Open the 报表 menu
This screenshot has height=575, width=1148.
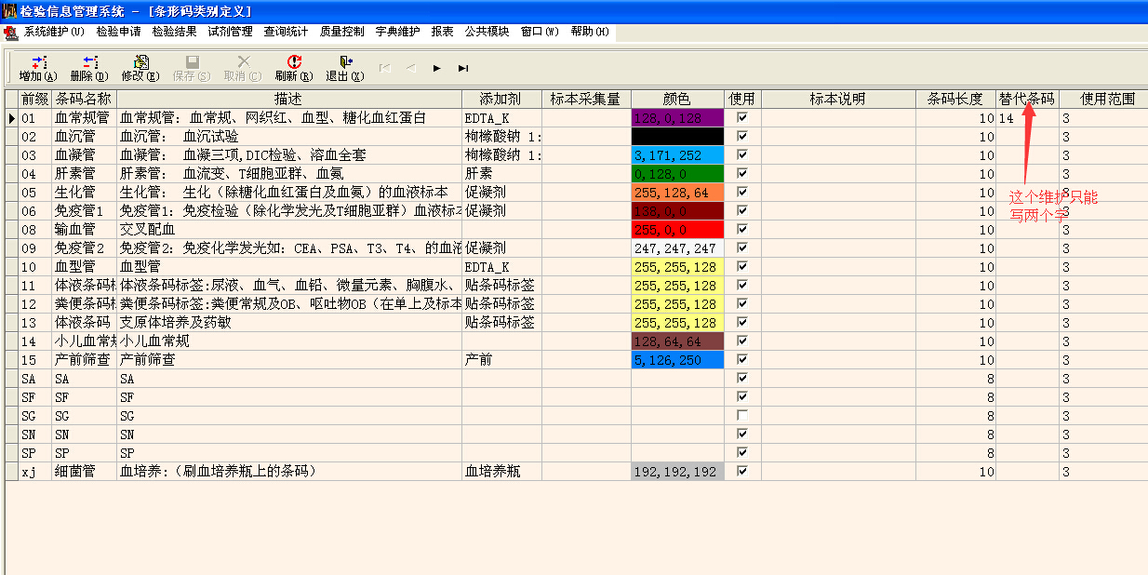pyautogui.click(x=442, y=32)
